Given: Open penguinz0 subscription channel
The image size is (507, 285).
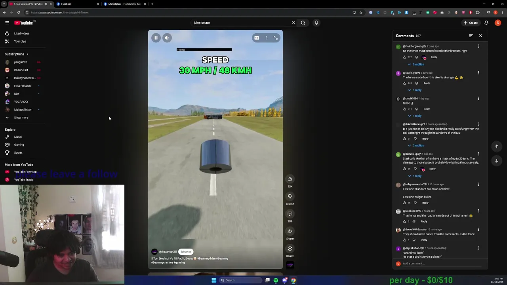Looking at the screenshot, I should coord(21,62).
